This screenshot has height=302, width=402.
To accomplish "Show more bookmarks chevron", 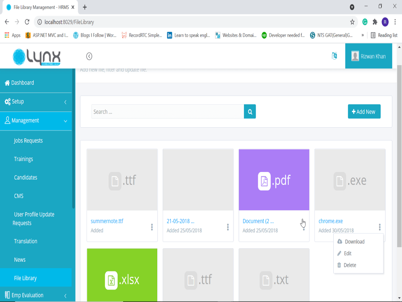I will pos(363,35).
